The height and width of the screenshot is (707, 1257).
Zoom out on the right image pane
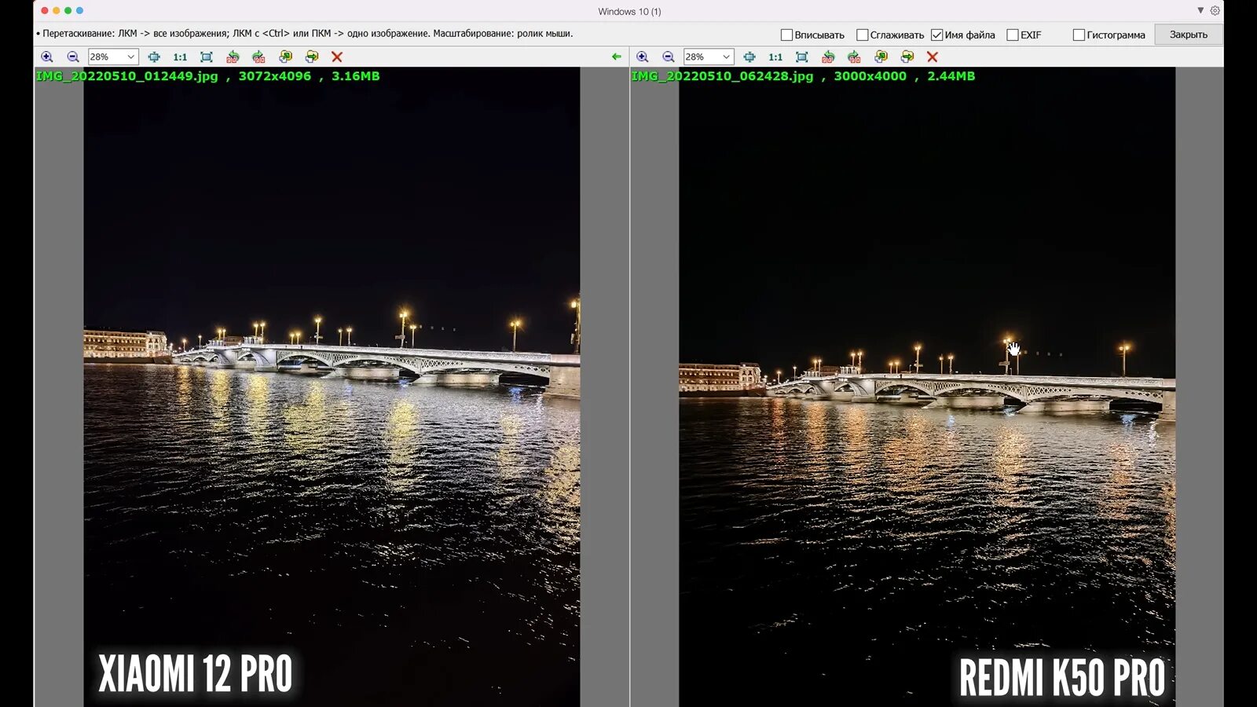(669, 57)
